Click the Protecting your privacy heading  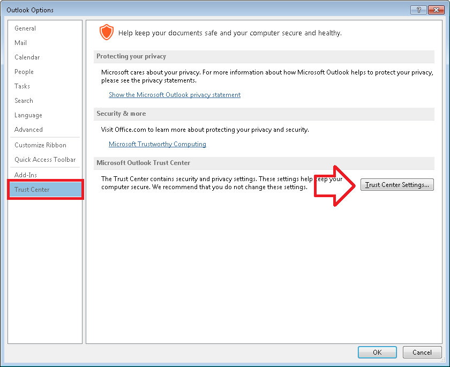(131, 56)
